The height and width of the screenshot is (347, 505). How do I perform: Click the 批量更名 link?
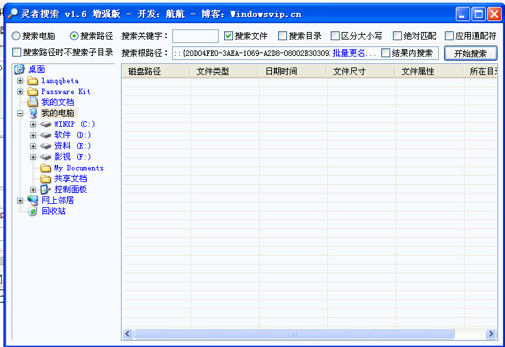[x=354, y=53]
